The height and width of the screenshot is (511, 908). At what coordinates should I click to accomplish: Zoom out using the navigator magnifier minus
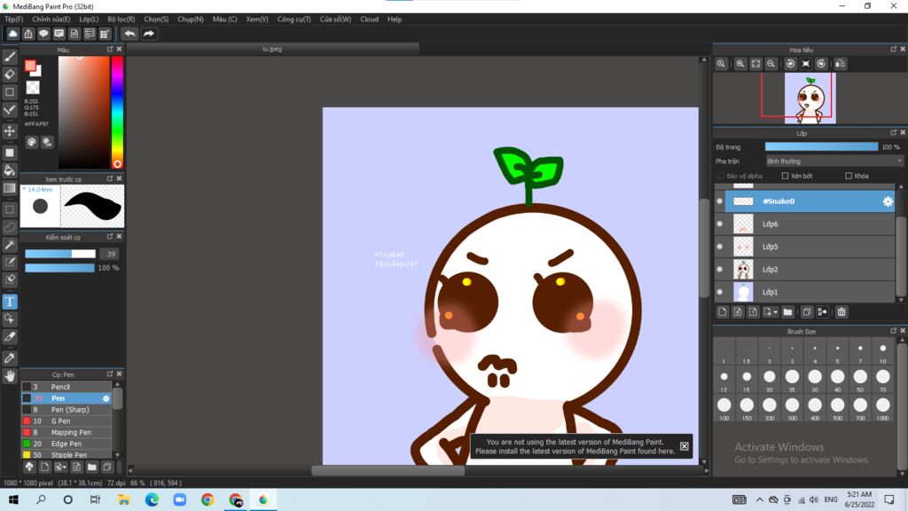pos(771,64)
